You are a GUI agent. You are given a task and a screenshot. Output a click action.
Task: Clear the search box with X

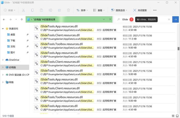[169, 19]
